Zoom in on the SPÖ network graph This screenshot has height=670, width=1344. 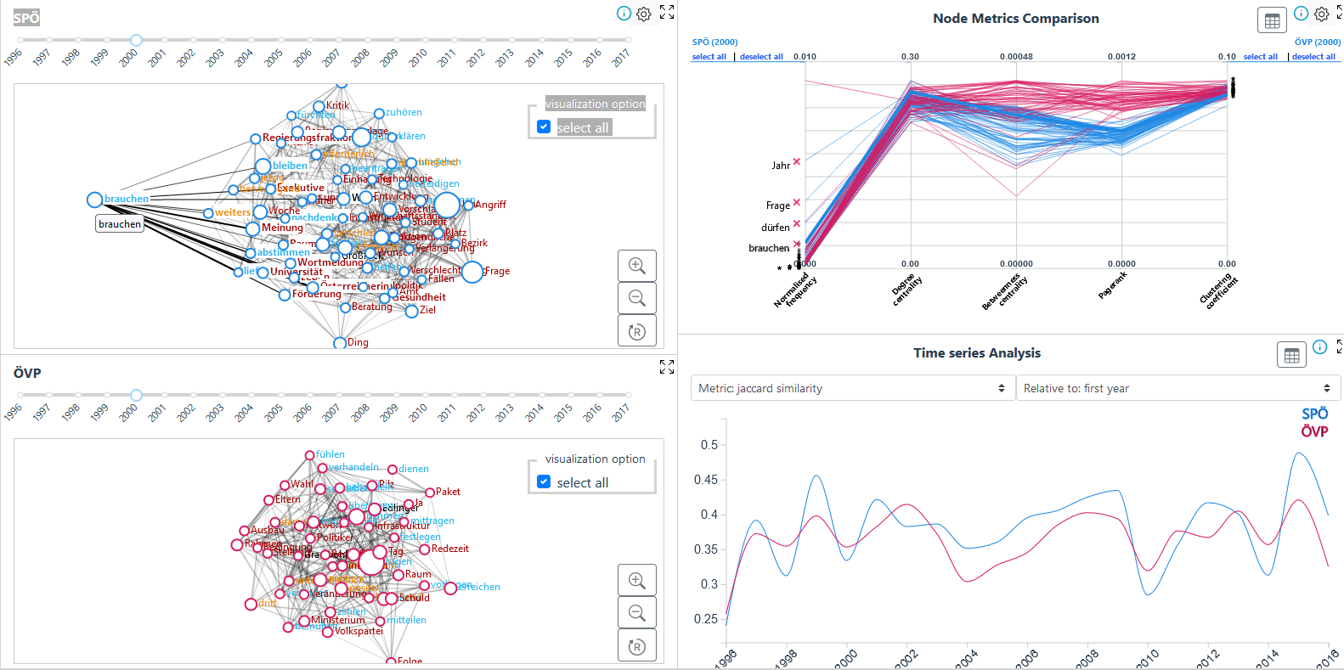637,266
